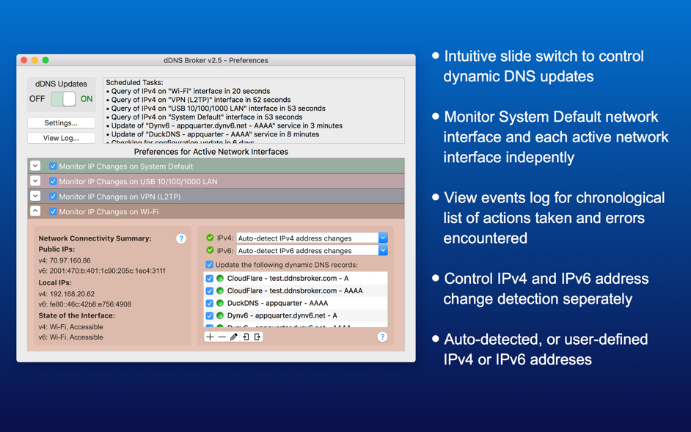Uncheck CloudFlare test.ddnsbroker.com AAAA record

tap(210, 291)
